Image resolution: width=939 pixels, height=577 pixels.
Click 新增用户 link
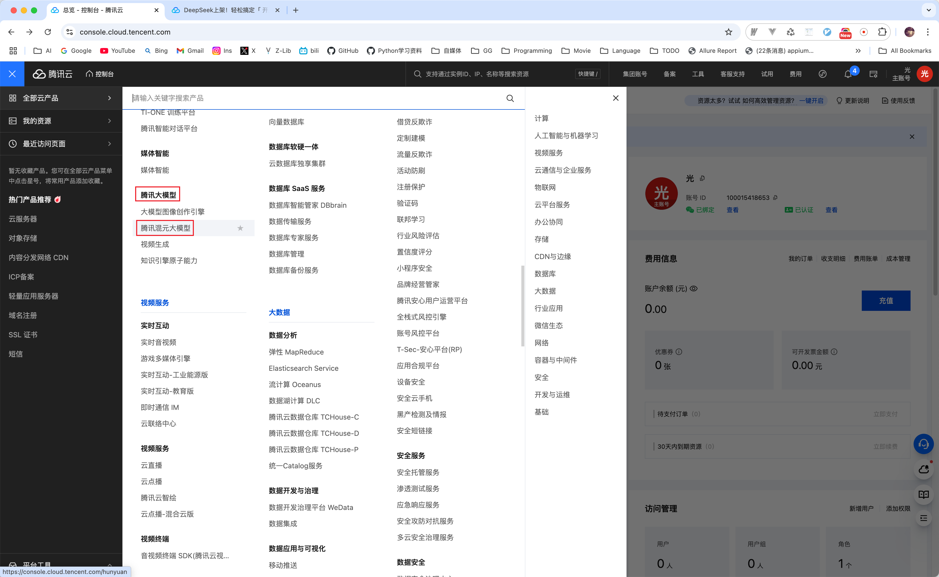(x=861, y=508)
